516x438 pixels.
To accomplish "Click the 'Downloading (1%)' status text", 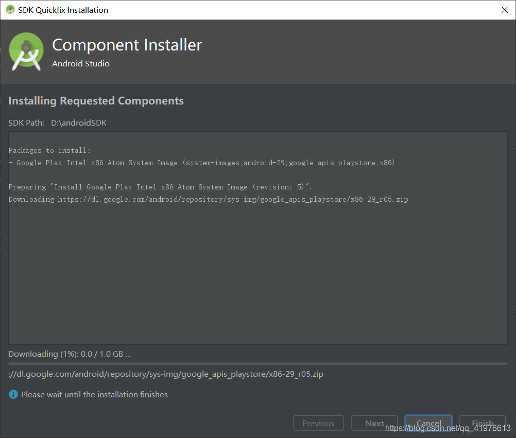I will (70, 354).
